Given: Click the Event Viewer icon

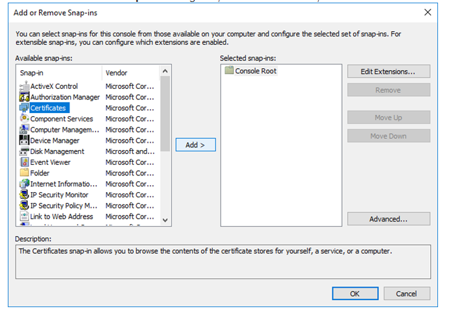Looking at the screenshot, I should click(x=25, y=162).
